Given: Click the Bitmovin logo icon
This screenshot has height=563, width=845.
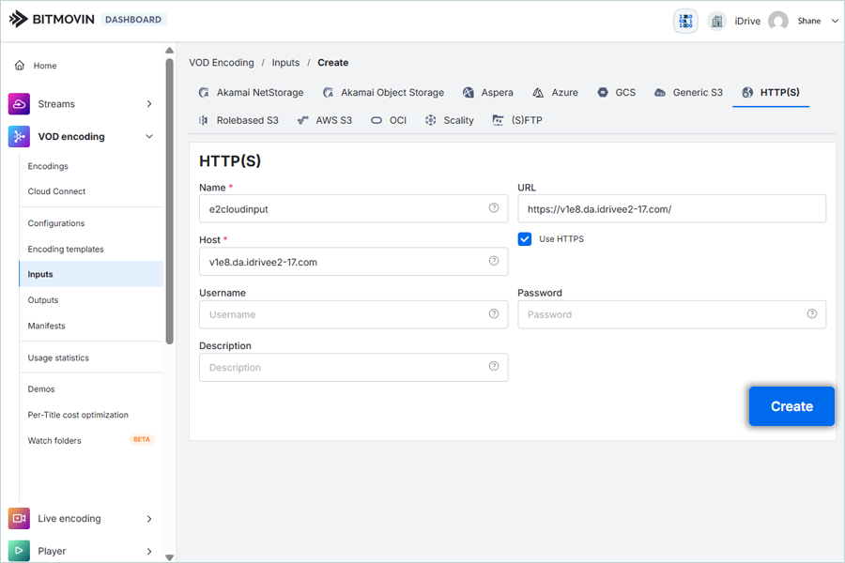Looking at the screenshot, I should coord(19,20).
